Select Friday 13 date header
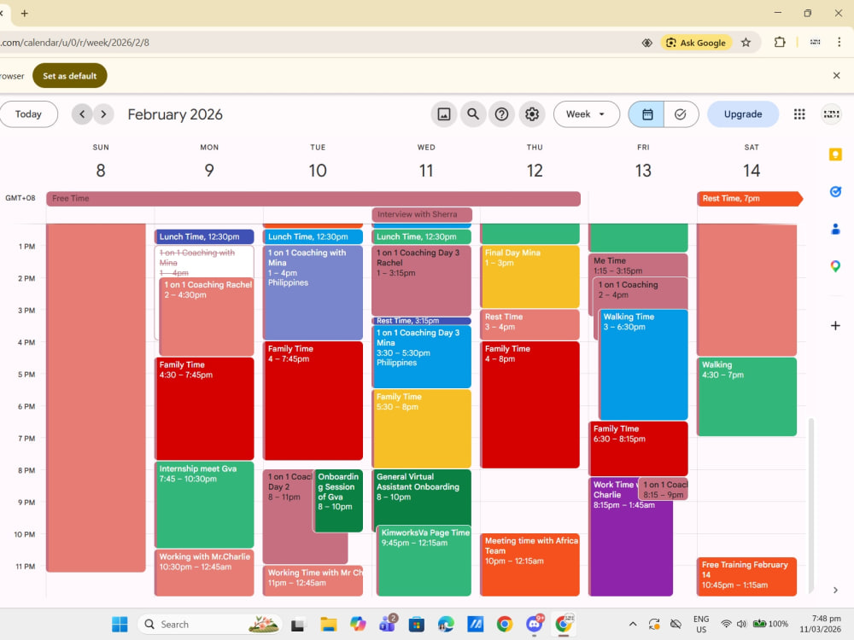This screenshot has height=640, width=854. tap(643, 171)
